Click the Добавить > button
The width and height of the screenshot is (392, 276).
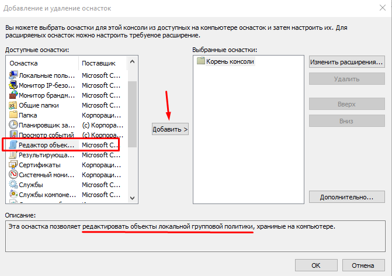click(x=170, y=129)
